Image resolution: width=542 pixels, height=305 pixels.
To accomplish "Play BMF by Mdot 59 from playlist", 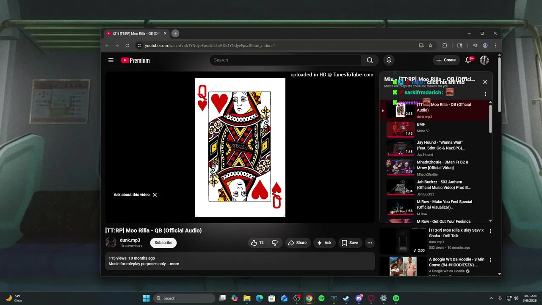I will [x=436, y=129].
